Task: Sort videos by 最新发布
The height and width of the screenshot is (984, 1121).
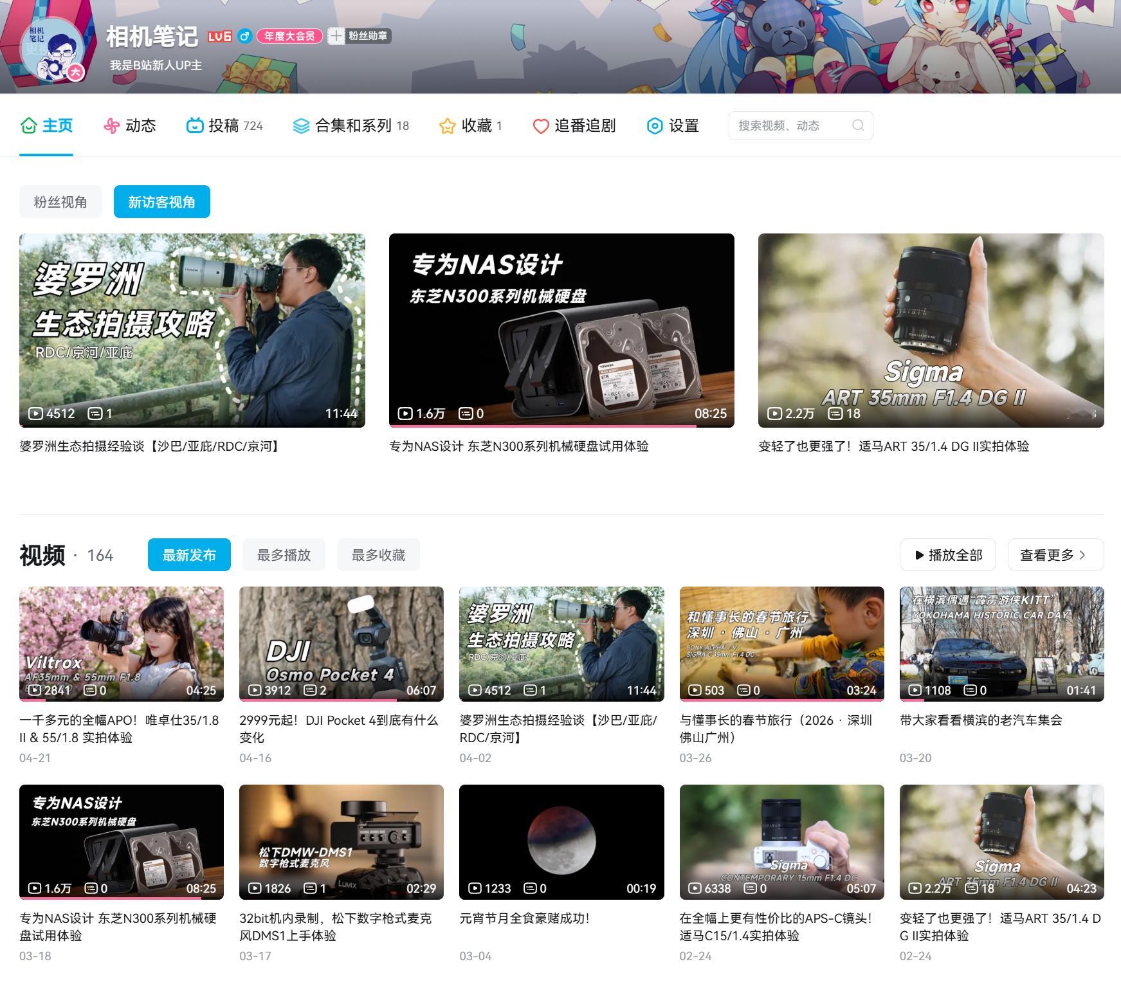Action: tap(189, 555)
